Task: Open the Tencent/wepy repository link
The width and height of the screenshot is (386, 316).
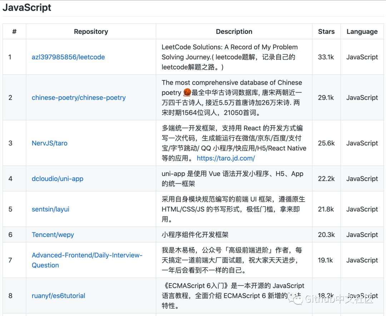Action: [53, 235]
